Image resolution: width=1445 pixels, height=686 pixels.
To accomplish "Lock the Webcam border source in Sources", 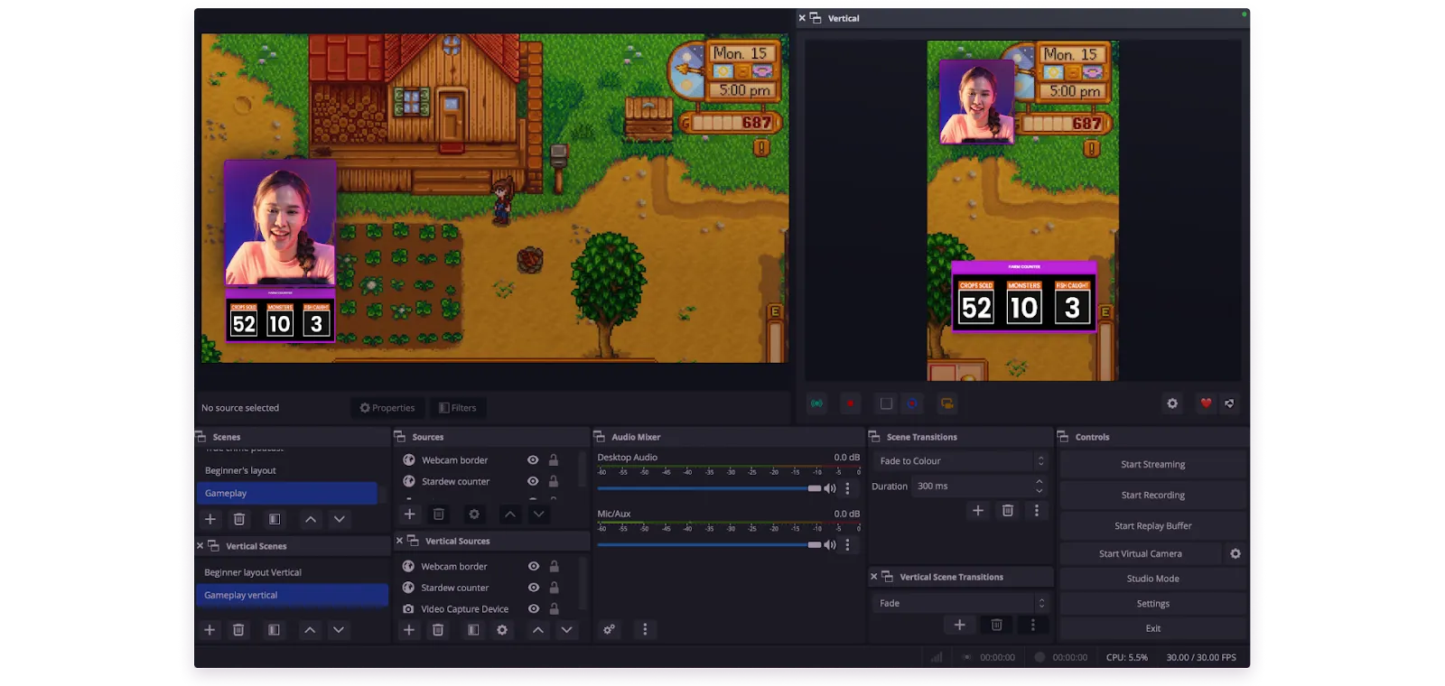I will pos(554,460).
